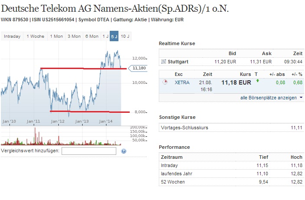Click the green up-trend arrow
This screenshot has width=305, height=200.
[x=257, y=81]
